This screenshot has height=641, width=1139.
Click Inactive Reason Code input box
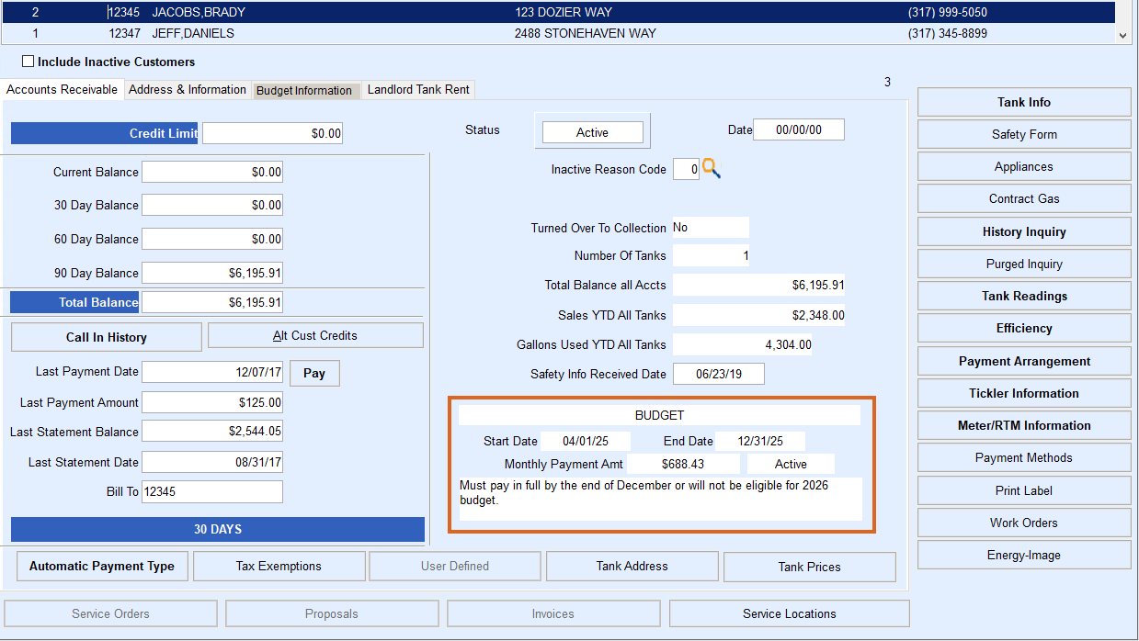click(x=686, y=169)
